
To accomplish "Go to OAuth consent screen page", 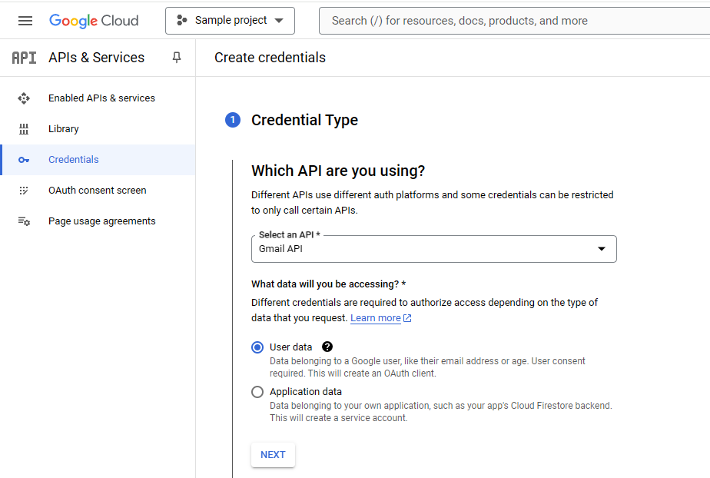I will (98, 191).
